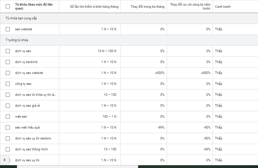Click the horizontal scrollbar below the table

pos(78,167)
